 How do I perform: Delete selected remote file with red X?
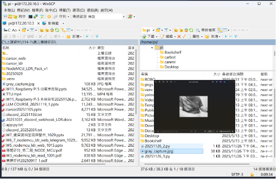[x=179, y=36]
